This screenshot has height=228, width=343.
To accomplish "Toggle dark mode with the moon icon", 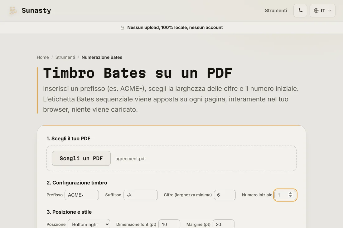I will point(300,11).
